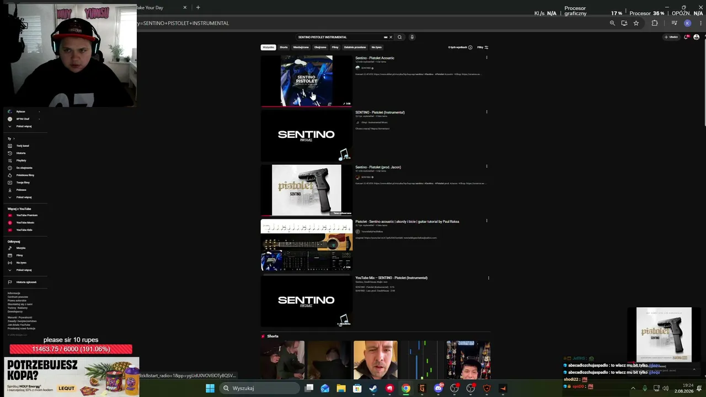Expand 'Pokaż więcej' under the subscriptions list
The height and width of the screenshot is (397, 706).
pyautogui.click(x=24, y=126)
